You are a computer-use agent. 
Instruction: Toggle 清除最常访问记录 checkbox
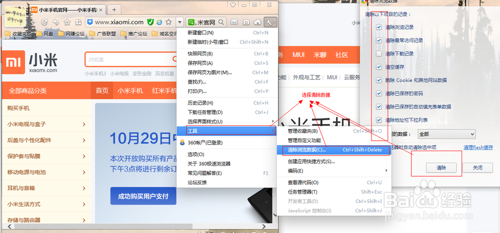[379, 40]
